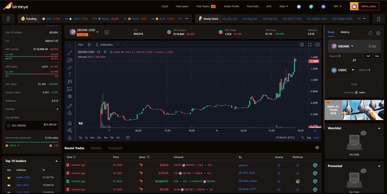Open Birdeye Twitter link
The width and height of the screenshot is (387, 194).
pos(299,6)
